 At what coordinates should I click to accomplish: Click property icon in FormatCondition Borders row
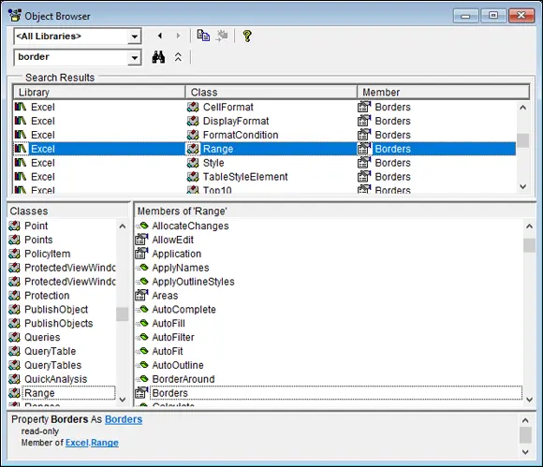pos(364,135)
